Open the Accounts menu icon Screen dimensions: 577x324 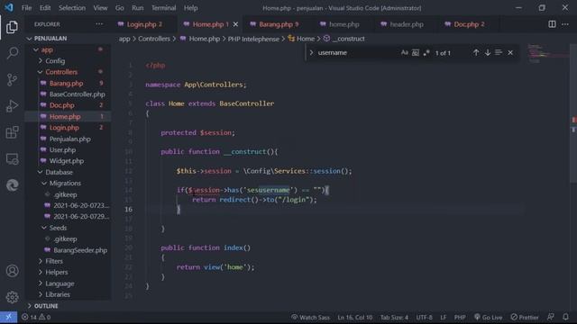(12, 271)
